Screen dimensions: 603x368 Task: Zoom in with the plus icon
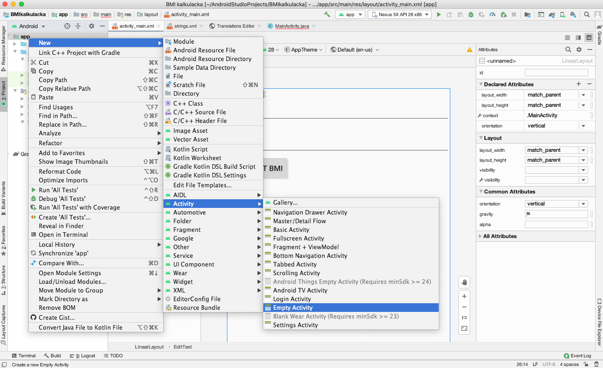click(464, 296)
